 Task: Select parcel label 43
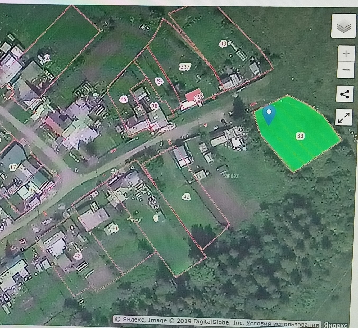point(224,43)
